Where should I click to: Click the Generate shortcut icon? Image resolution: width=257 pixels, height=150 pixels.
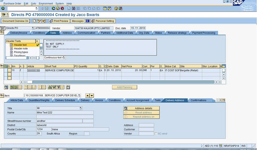109,9
